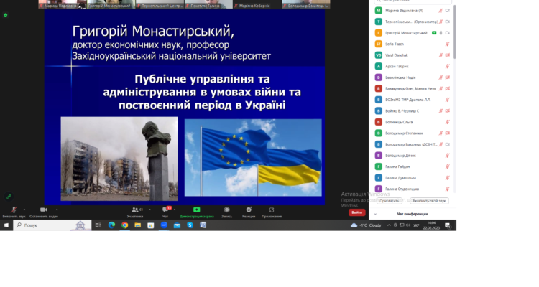Screen dimensions: 539x287
Task: Click Vasyl Danchak's disabled camera icon
Action: (448, 55)
